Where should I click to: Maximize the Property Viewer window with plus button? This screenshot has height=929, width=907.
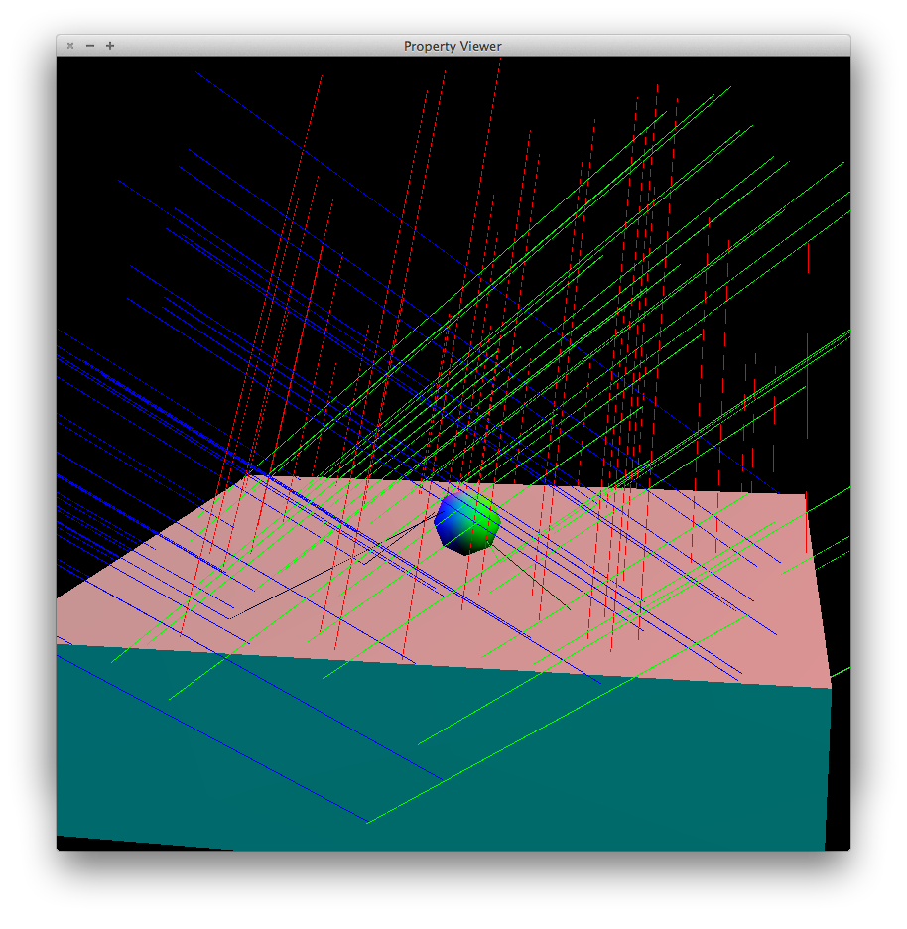[110, 46]
